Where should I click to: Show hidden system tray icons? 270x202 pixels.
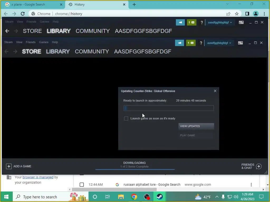click(x=217, y=197)
